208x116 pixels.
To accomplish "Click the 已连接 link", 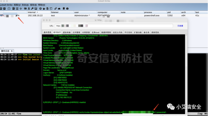I will point(180,26).
